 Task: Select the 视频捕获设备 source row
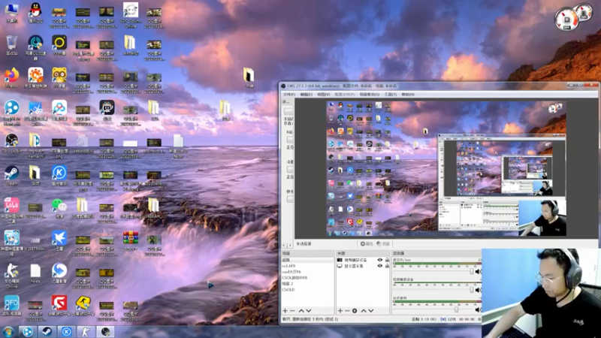coord(363,260)
